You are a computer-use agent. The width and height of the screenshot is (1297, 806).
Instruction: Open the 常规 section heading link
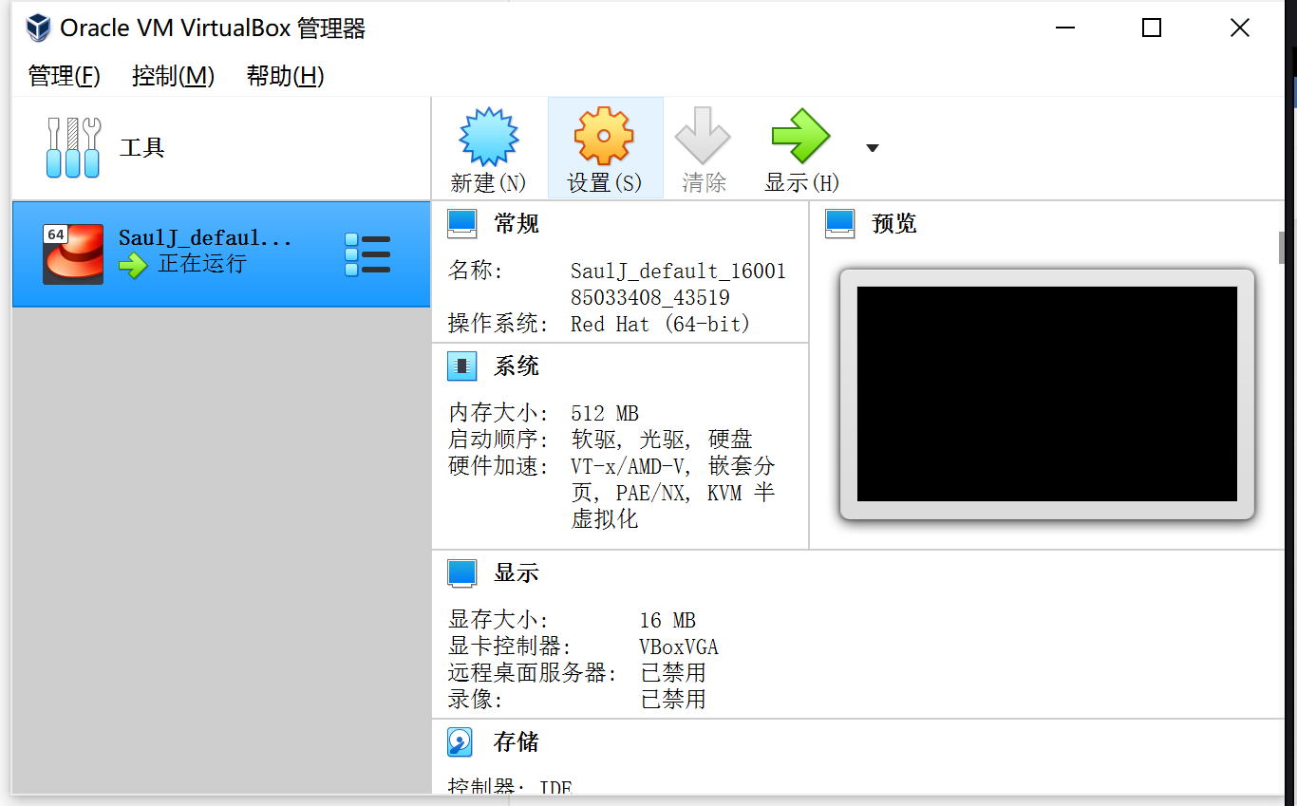click(x=517, y=224)
